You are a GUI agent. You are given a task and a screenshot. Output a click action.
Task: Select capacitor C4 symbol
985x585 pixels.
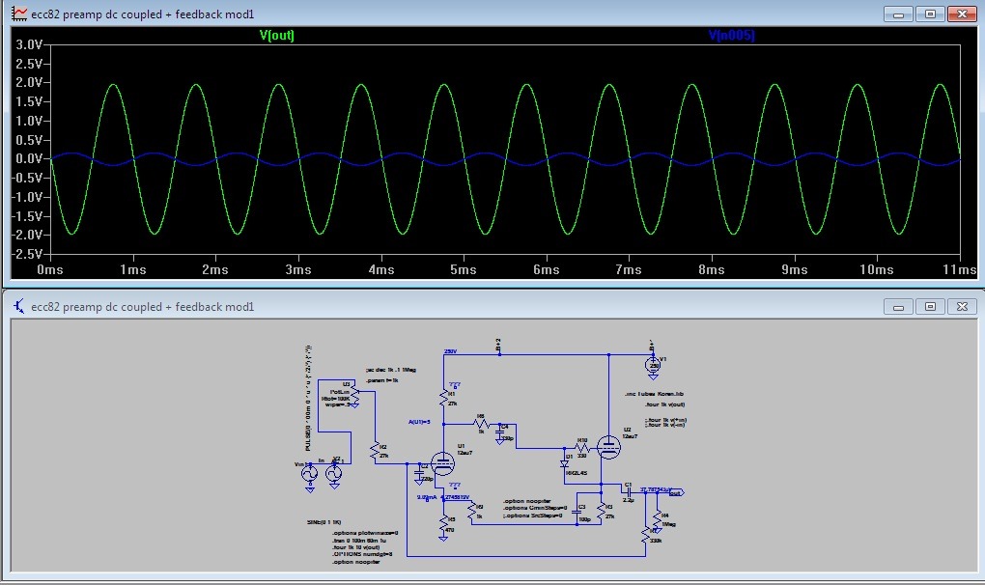(500, 432)
